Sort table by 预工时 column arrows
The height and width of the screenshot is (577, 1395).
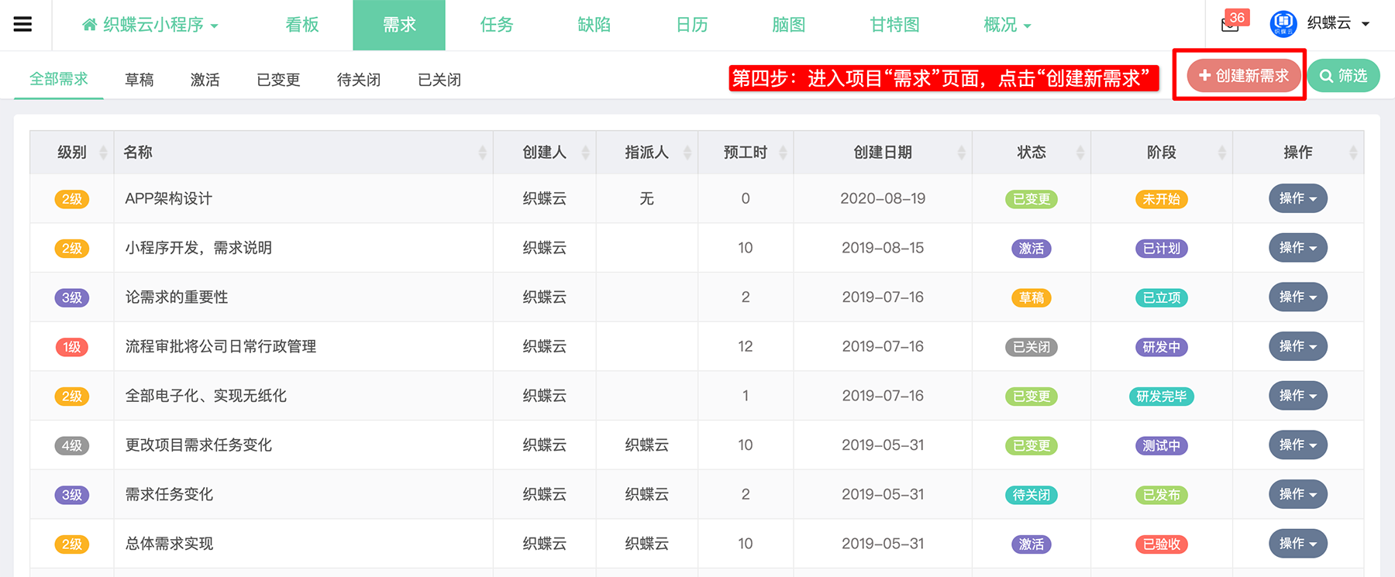click(x=783, y=153)
